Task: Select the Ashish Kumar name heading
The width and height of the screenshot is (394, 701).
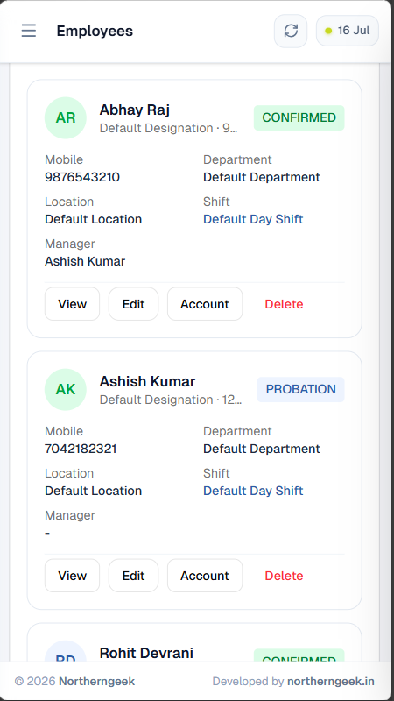Action: coord(147,381)
